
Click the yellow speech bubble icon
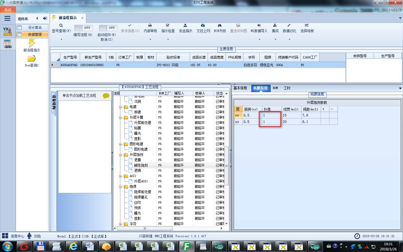click(x=106, y=96)
